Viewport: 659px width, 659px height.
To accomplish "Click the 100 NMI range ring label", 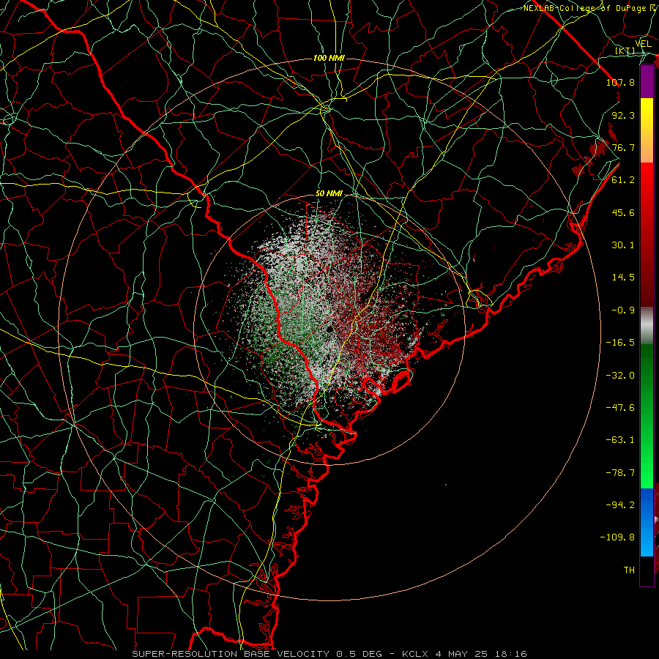I will pyautogui.click(x=329, y=58).
